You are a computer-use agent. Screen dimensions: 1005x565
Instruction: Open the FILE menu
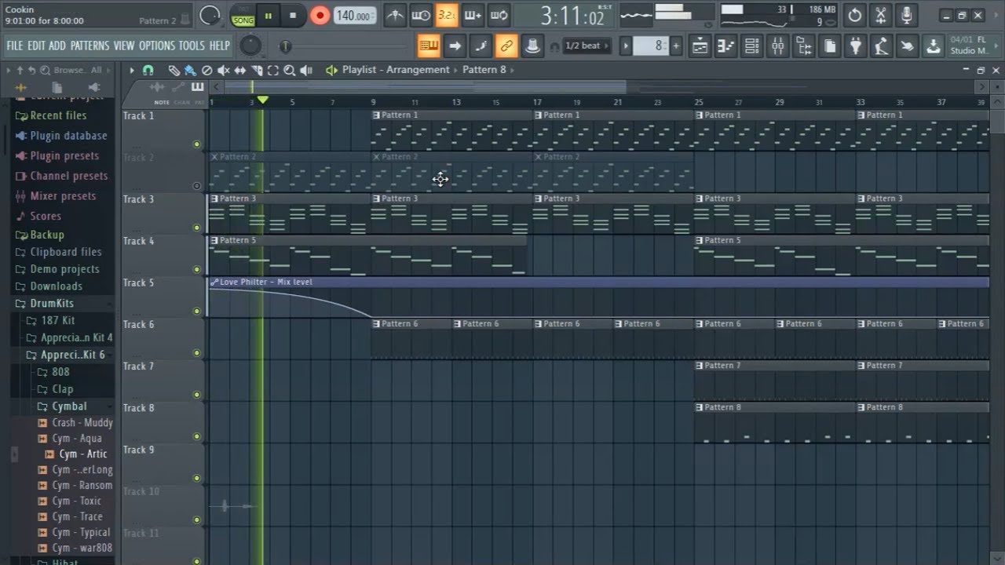pos(15,46)
